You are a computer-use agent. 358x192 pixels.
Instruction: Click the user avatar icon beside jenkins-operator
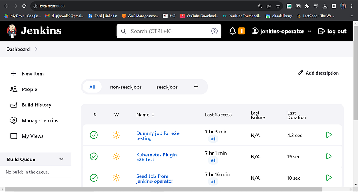255,31
